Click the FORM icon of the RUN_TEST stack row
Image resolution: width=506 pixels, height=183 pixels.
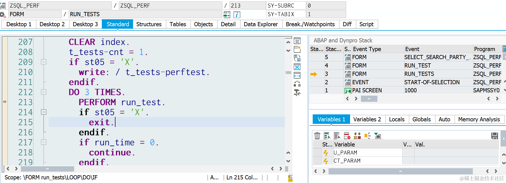coord(348,66)
